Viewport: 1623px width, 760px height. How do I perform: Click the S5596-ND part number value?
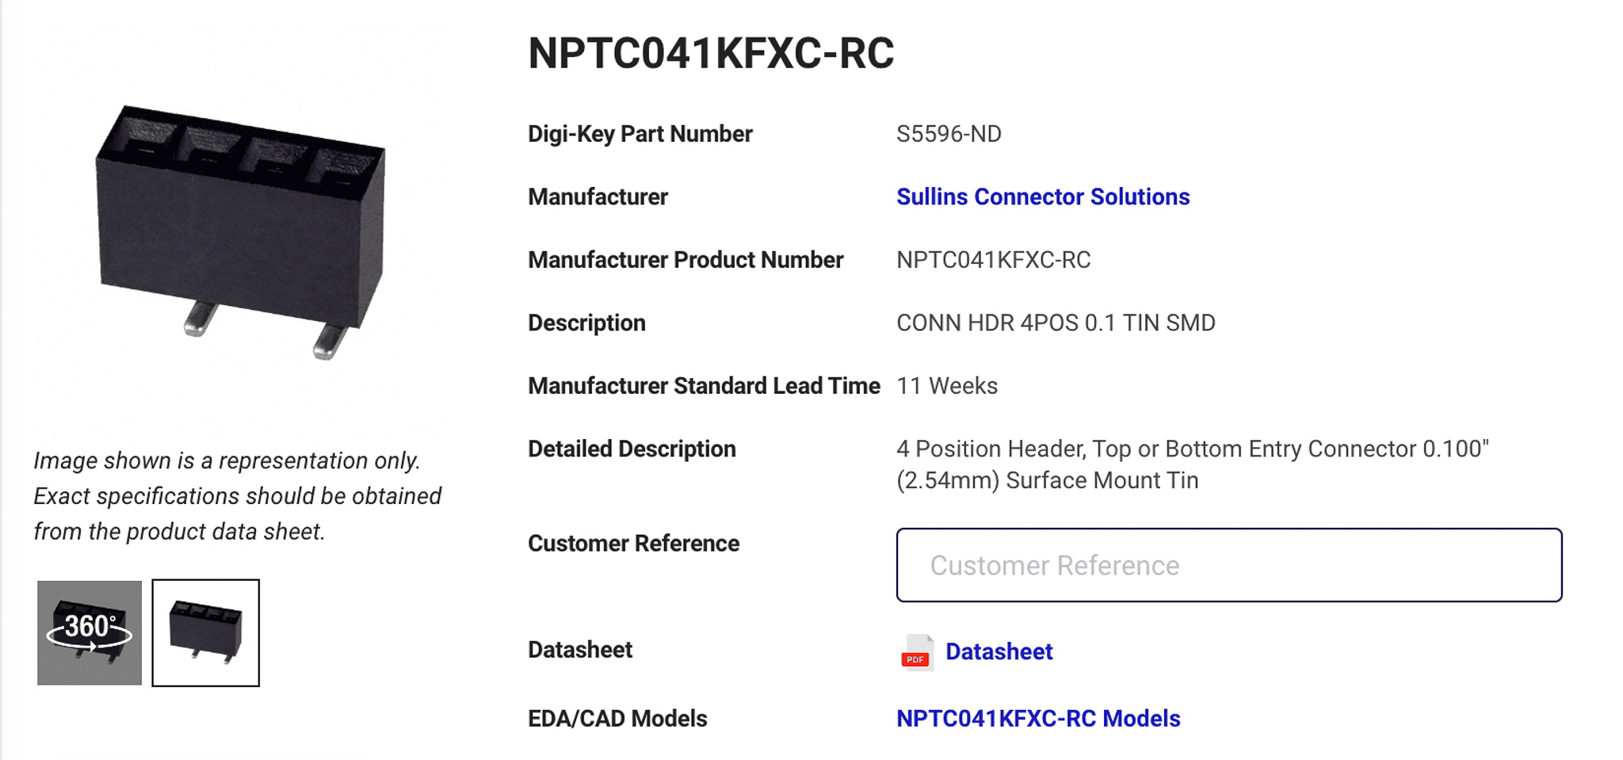pyautogui.click(x=949, y=134)
